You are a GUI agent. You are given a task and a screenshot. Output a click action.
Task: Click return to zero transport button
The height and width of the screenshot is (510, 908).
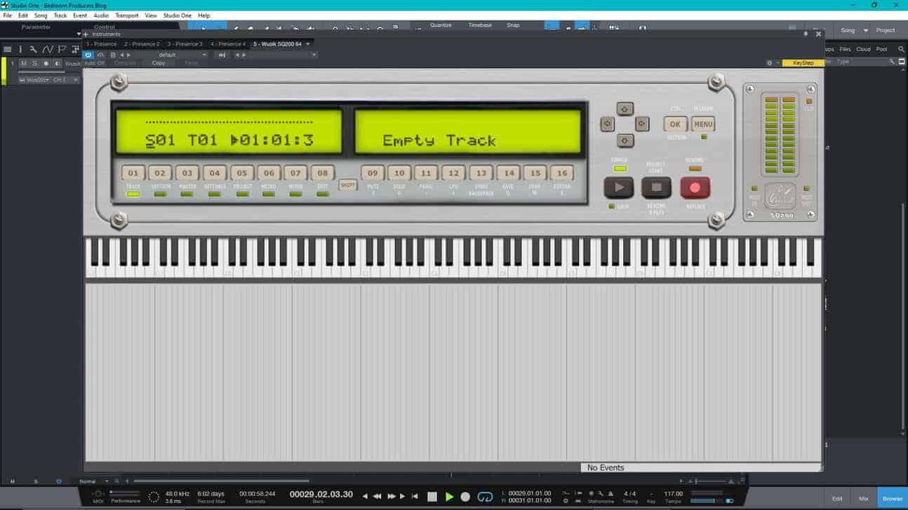pos(415,497)
